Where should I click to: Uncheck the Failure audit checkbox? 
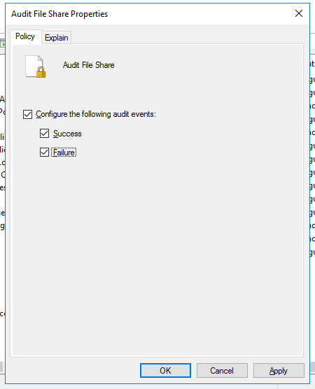(44, 152)
